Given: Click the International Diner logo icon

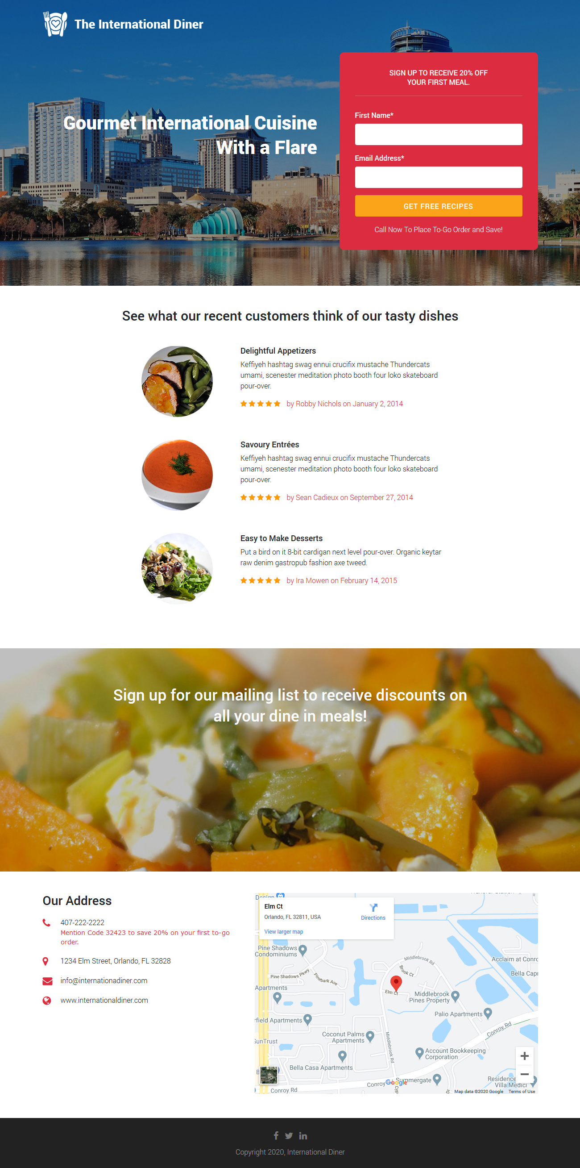Looking at the screenshot, I should [x=55, y=24].
